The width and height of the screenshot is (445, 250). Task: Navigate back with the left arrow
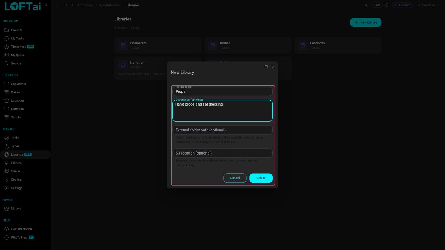point(67,5)
